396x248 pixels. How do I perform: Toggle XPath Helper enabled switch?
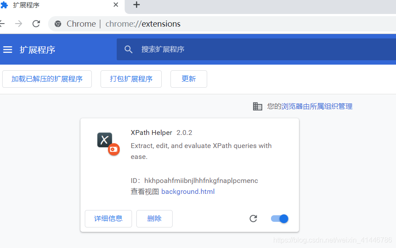pyautogui.click(x=279, y=218)
